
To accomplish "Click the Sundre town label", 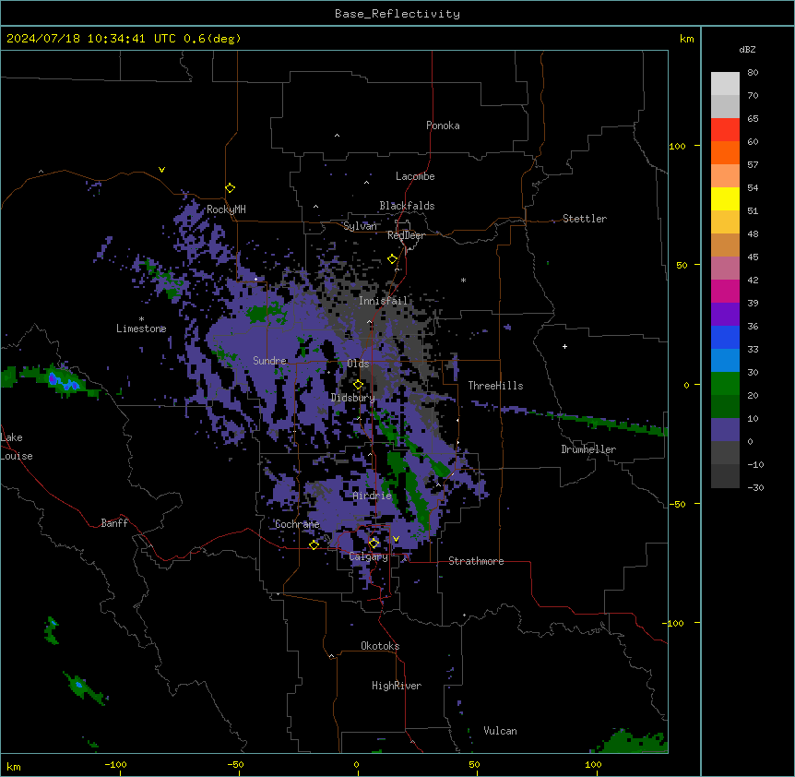I will (x=269, y=361).
